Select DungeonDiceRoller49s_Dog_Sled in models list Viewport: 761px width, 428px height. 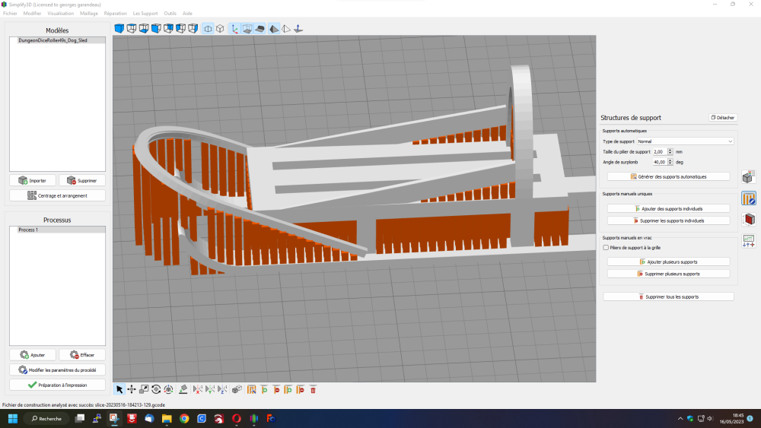(x=57, y=40)
